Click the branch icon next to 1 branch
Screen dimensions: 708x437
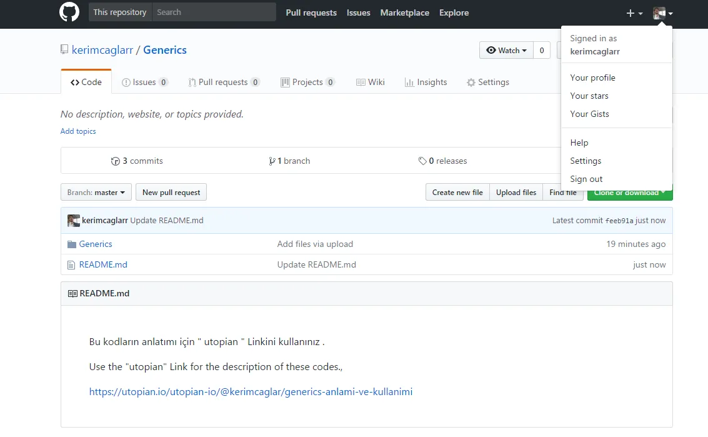272,161
